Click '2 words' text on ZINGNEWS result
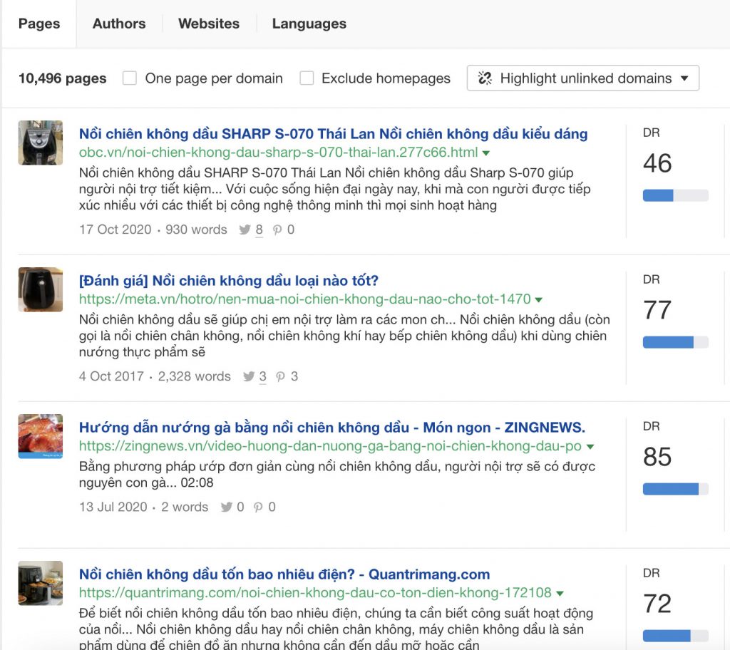This screenshot has width=730, height=650. tap(185, 507)
